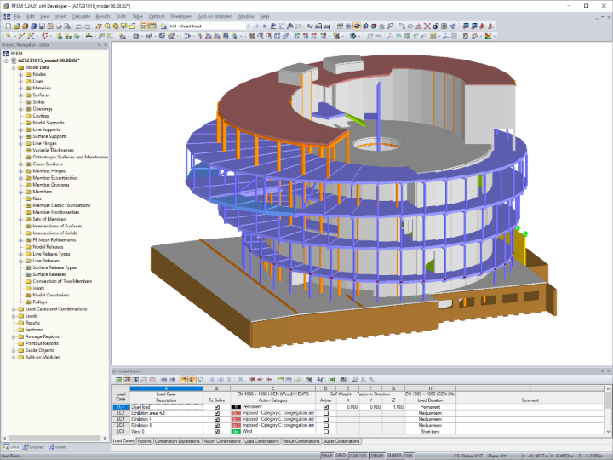This screenshot has height=460, width=613.
Task: Click the new node tool icon
Action: tap(9, 36)
